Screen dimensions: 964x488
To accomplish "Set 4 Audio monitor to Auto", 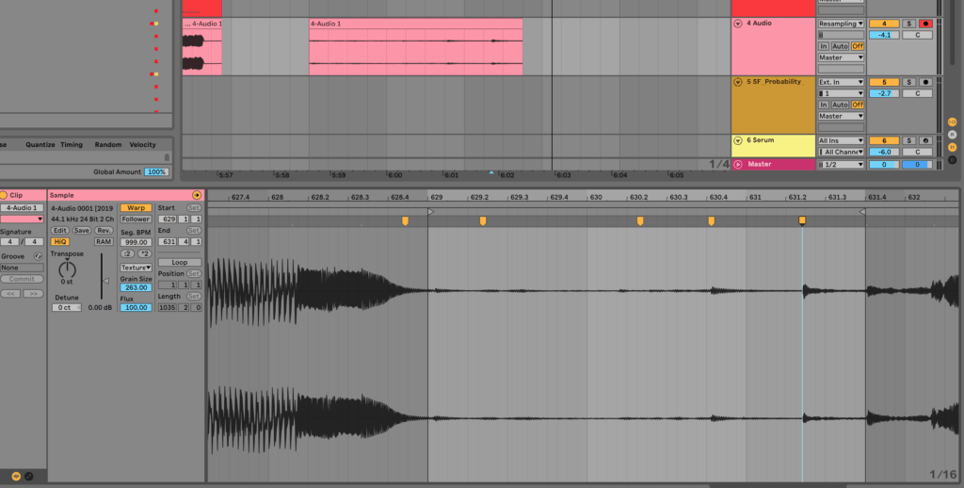I will (840, 46).
